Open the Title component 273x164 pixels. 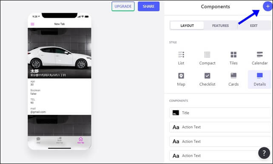coord(220,113)
